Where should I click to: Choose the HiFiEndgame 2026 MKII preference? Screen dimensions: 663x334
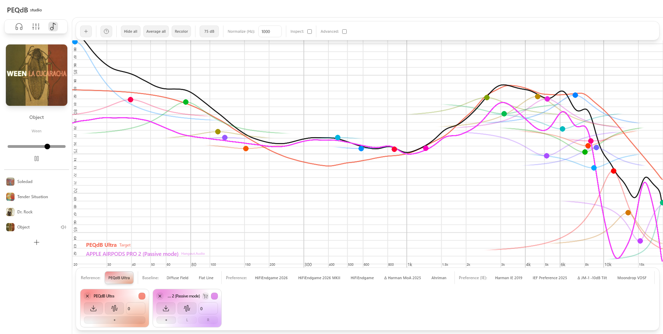point(319,278)
